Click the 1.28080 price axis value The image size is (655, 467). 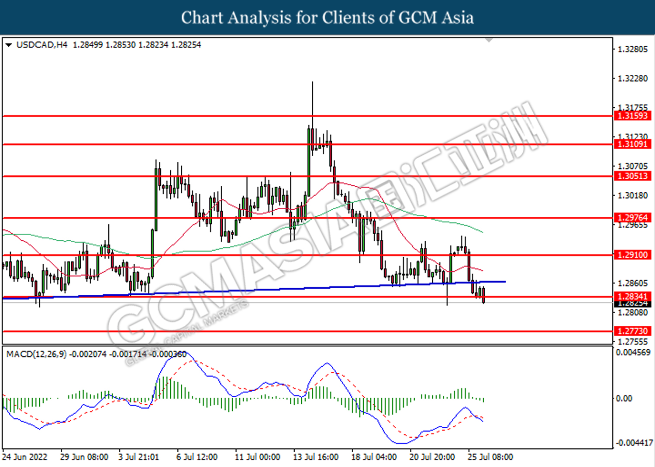pyautogui.click(x=633, y=313)
